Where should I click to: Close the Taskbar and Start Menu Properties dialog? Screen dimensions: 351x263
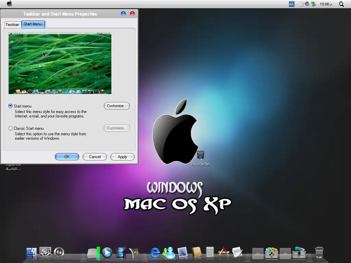pyautogui.click(x=132, y=14)
